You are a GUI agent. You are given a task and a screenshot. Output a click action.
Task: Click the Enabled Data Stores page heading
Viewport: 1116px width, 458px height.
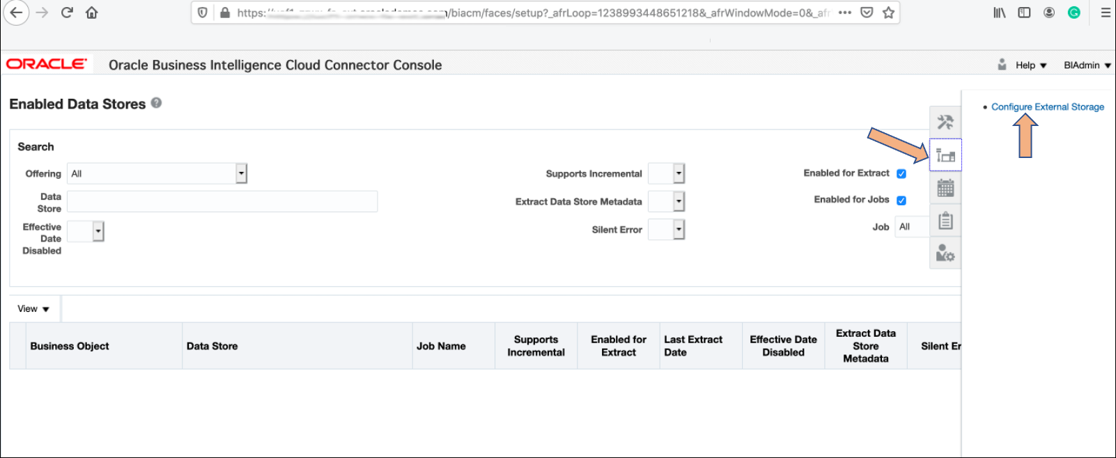pyautogui.click(x=77, y=104)
